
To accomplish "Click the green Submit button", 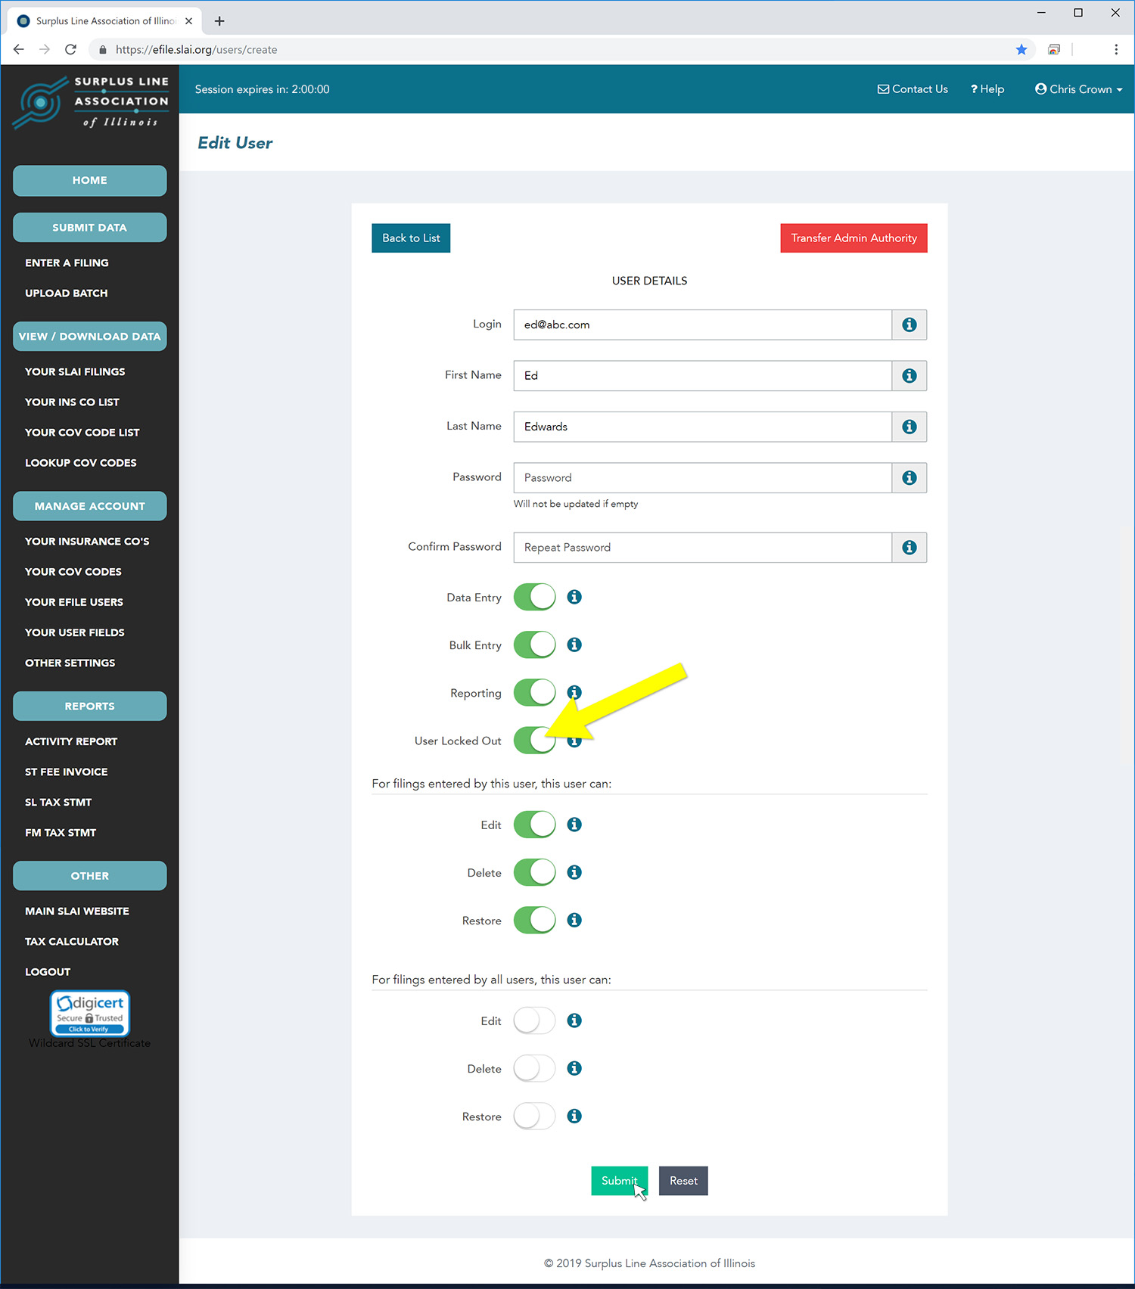I will point(618,1181).
